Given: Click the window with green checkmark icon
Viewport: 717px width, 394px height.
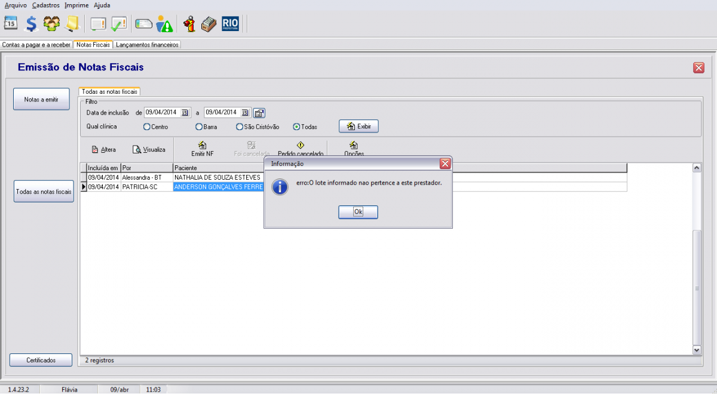Looking at the screenshot, I should 119,24.
